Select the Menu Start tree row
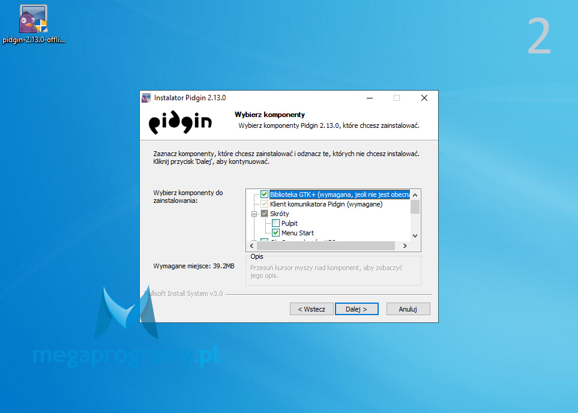578x413 pixels. [298, 233]
